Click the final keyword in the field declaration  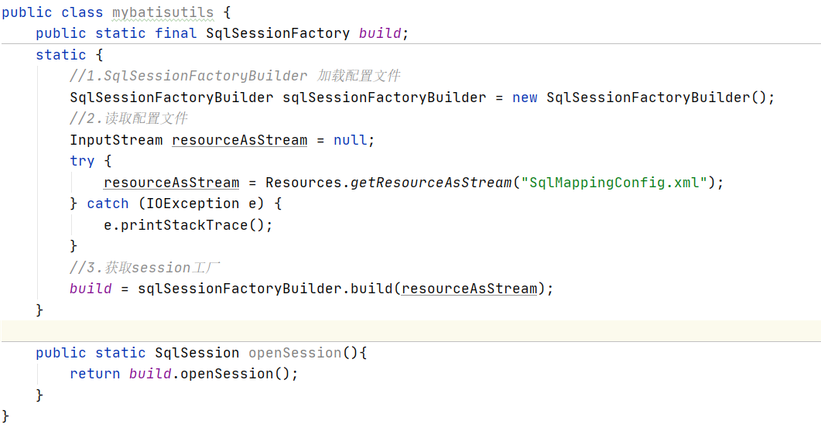pos(176,33)
